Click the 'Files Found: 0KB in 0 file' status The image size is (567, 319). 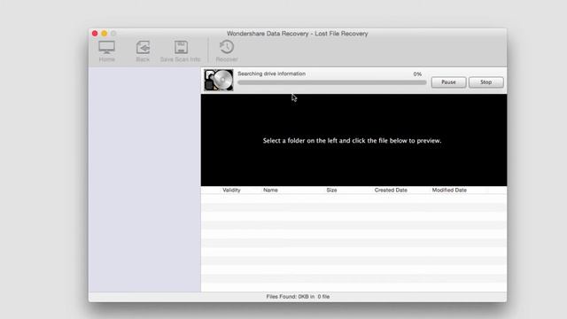pos(298,297)
